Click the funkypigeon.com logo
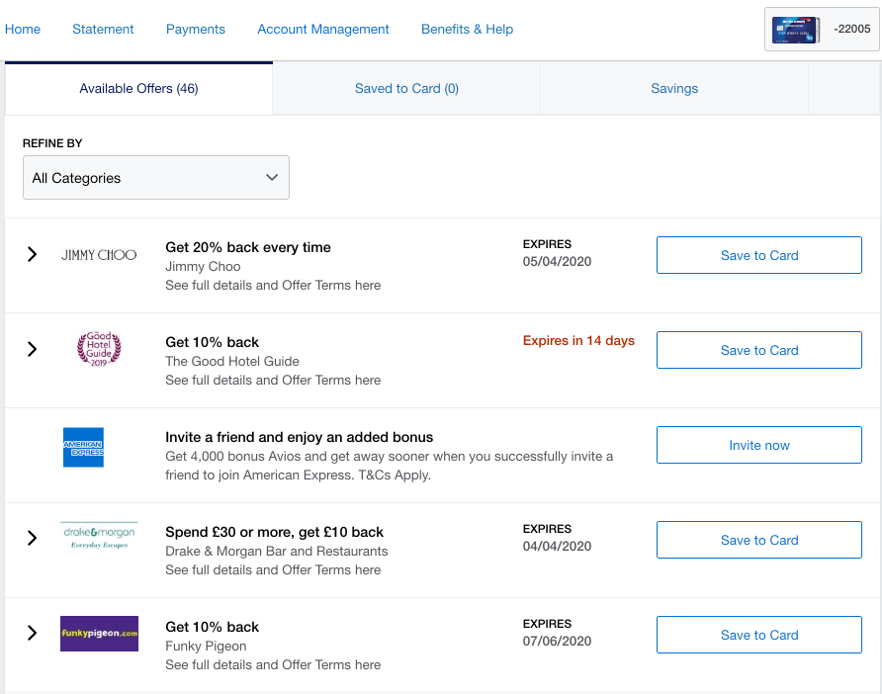This screenshot has height=694, width=882. pos(99,634)
